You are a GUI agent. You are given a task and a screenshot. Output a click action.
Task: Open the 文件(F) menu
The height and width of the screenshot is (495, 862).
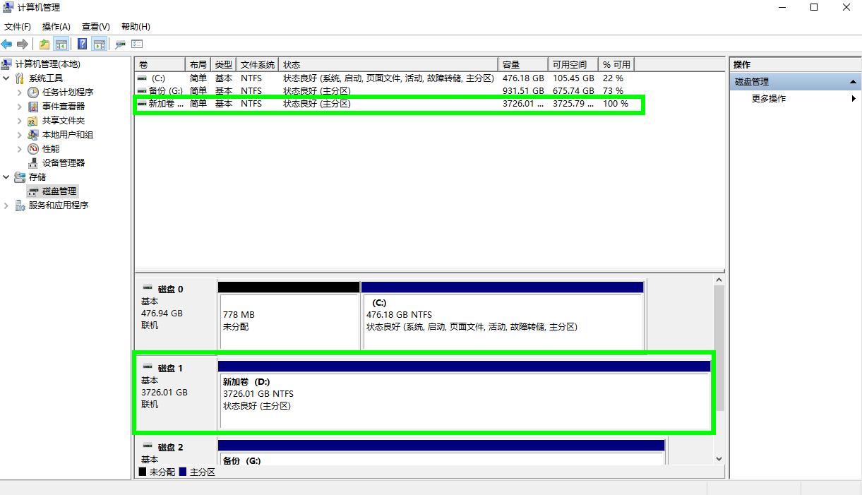pos(18,27)
